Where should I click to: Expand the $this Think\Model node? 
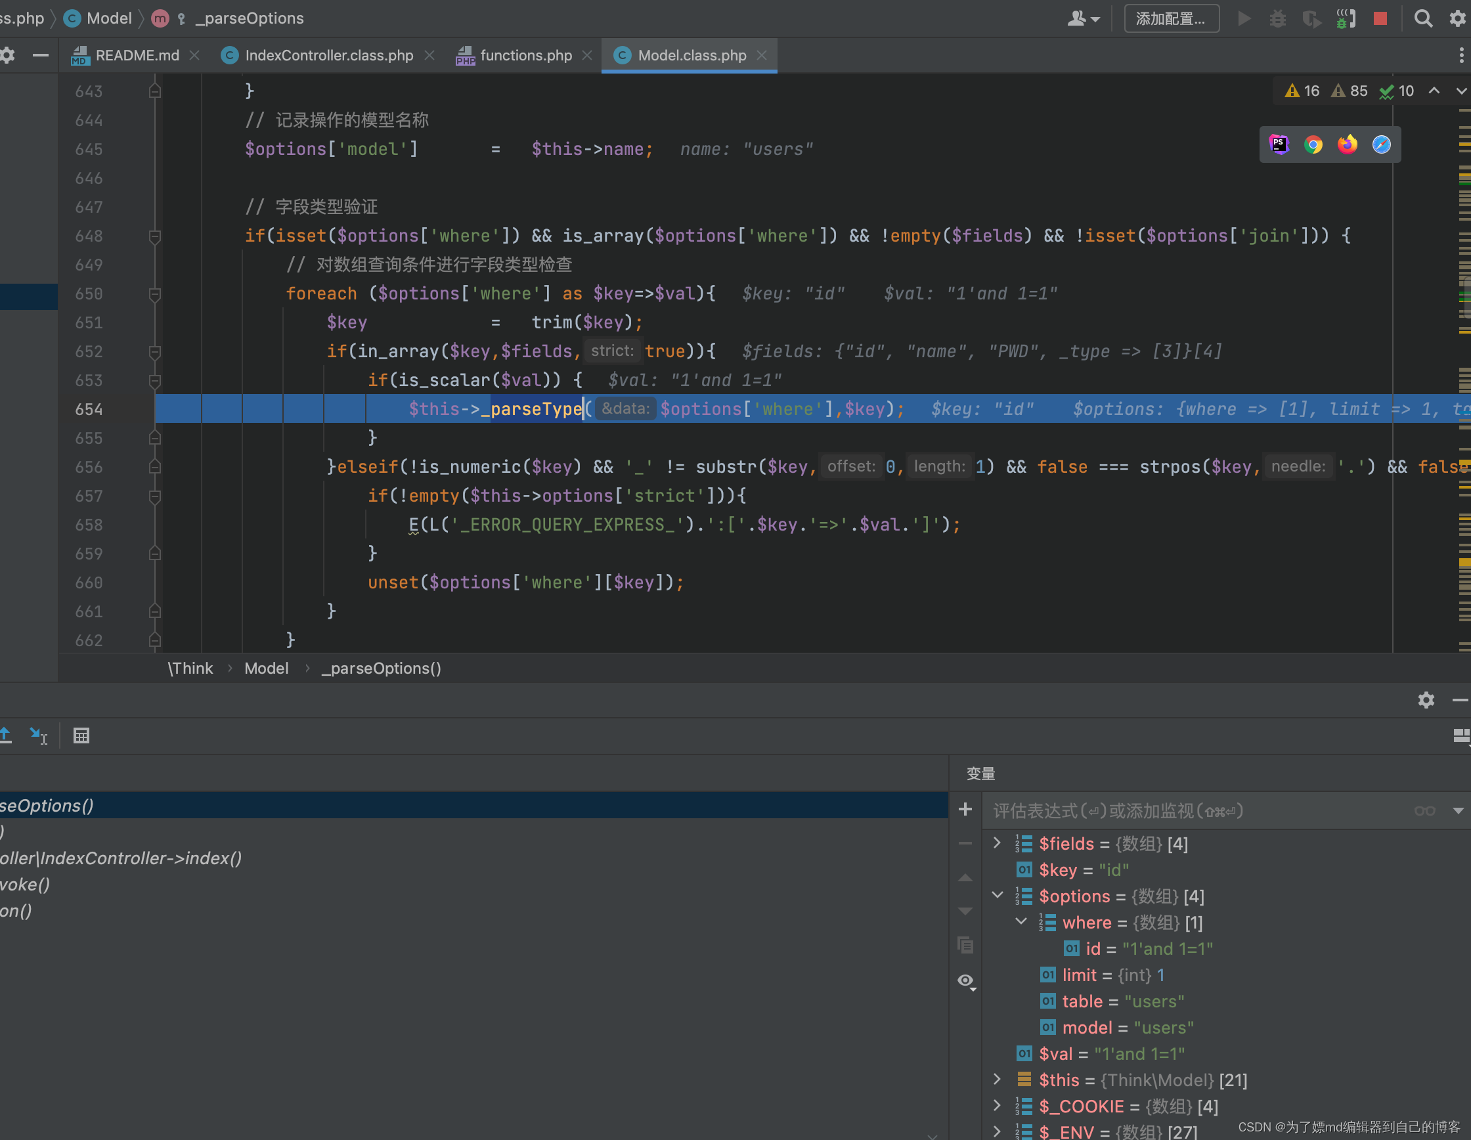pyautogui.click(x=998, y=1080)
